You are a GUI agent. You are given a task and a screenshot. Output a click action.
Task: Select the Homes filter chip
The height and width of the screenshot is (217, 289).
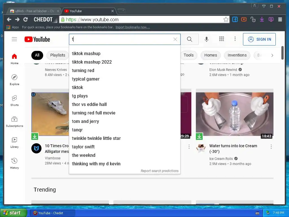coord(211,55)
